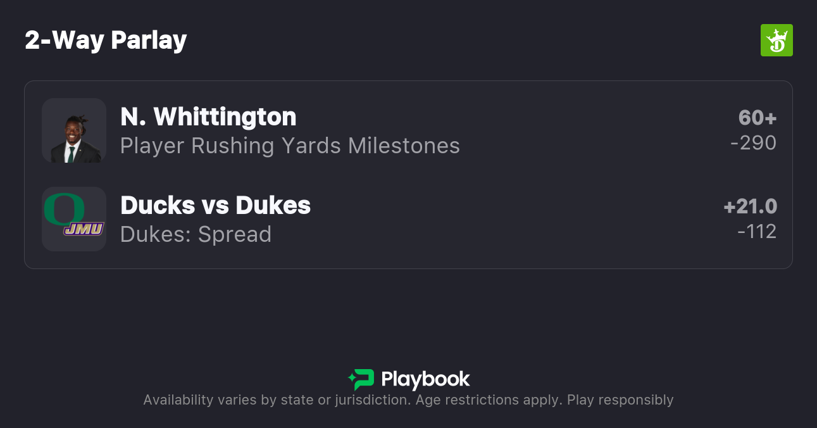
Task: Click the -112 odds
Action: pyautogui.click(x=757, y=232)
